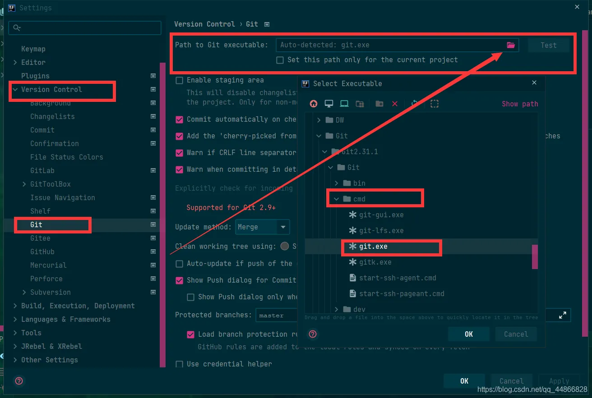Refresh the file tree in Select Executable
The height and width of the screenshot is (398, 592).
point(415,104)
